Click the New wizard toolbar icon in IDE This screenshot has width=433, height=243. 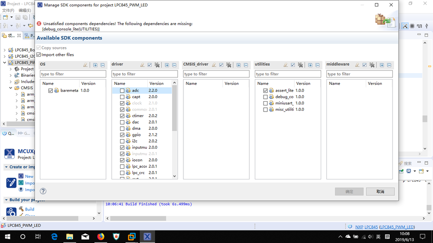pos(6,17)
